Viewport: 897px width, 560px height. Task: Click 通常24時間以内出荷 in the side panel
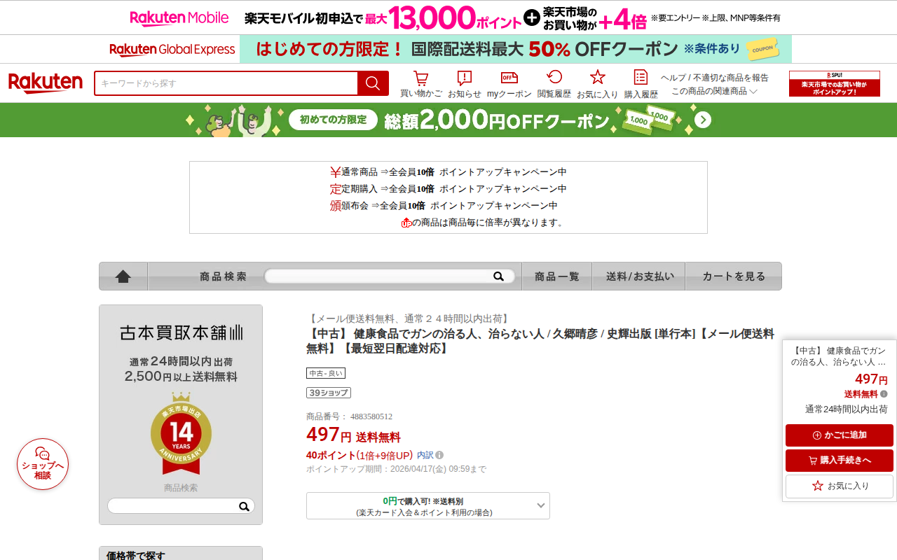tap(847, 409)
